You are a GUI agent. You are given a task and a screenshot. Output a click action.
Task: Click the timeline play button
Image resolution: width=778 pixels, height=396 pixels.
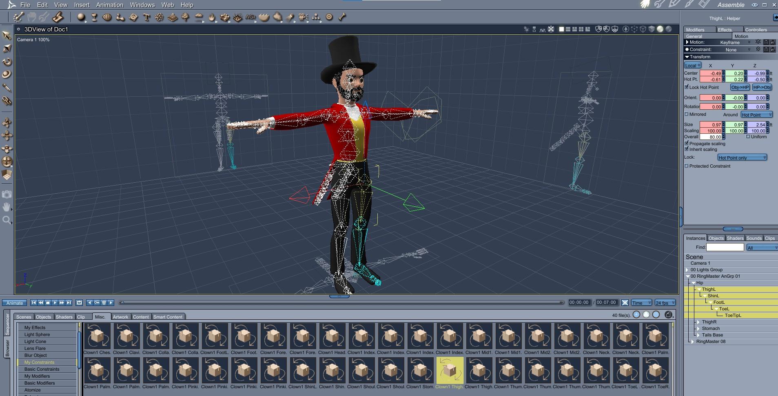(55, 303)
